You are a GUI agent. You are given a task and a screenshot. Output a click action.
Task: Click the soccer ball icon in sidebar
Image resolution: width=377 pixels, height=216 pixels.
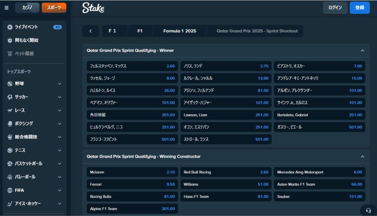10,97
